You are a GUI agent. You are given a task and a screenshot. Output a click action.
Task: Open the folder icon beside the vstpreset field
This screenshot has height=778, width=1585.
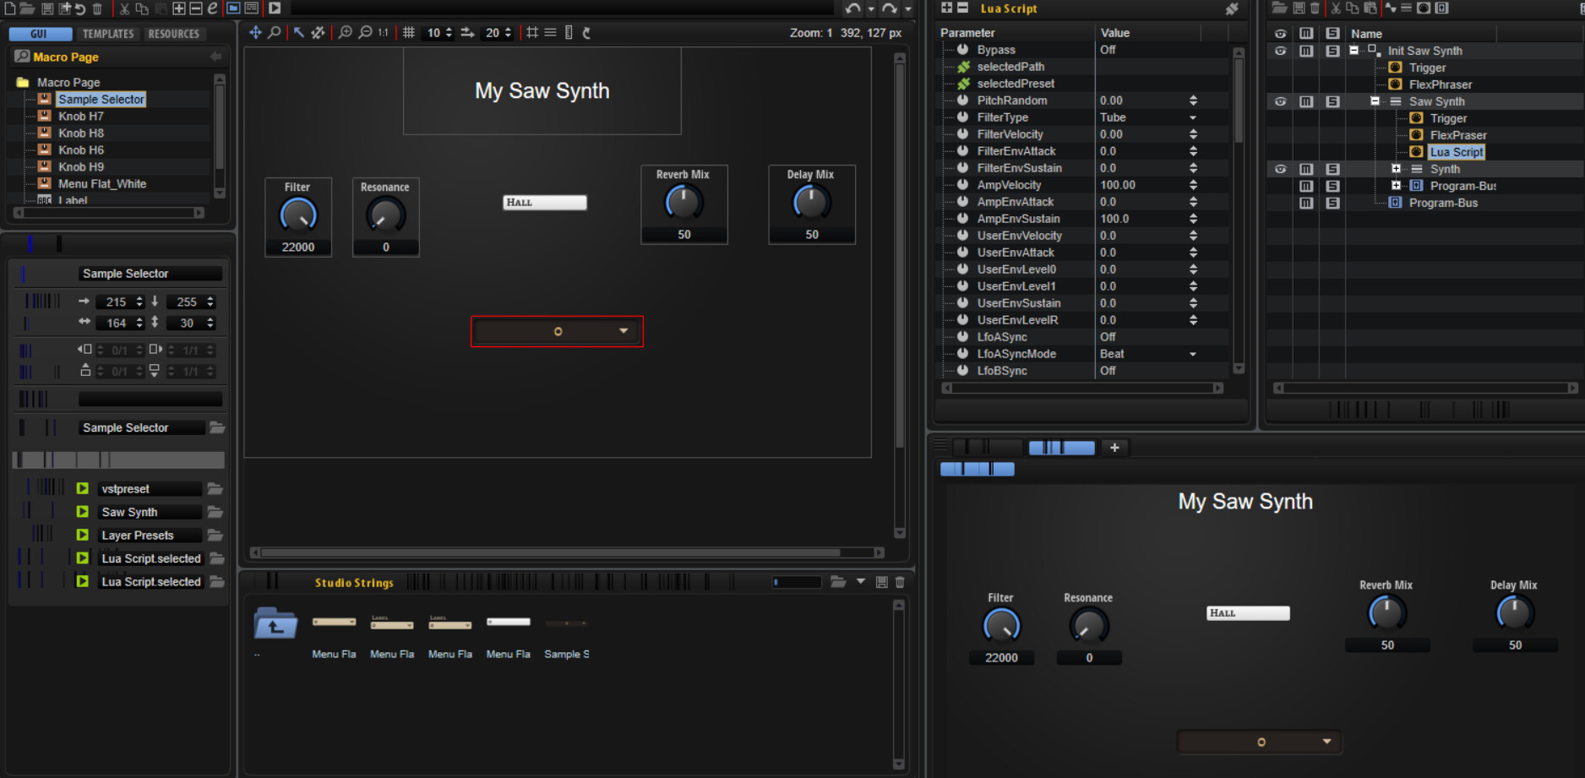click(215, 489)
